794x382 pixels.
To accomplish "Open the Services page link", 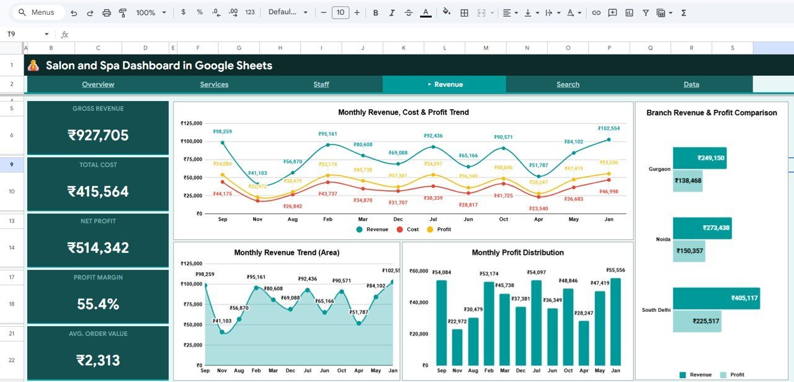I will click(214, 84).
